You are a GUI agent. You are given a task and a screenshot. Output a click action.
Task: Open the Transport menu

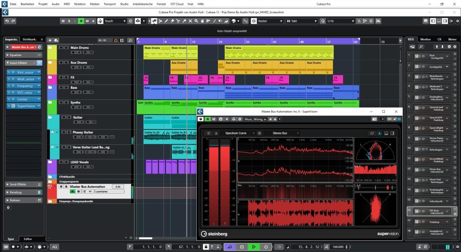pyautogui.click(x=110, y=3)
